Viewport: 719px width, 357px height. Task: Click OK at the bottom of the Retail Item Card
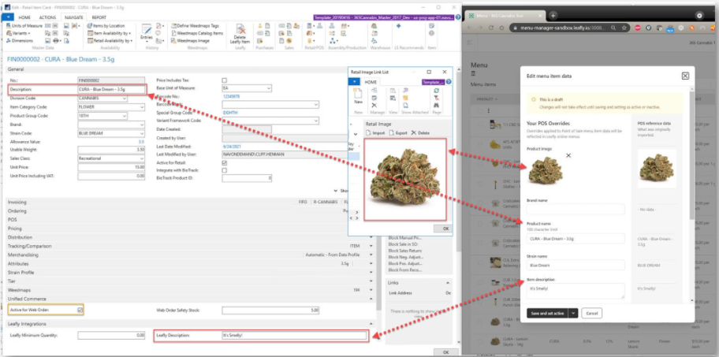pyautogui.click(x=445, y=352)
